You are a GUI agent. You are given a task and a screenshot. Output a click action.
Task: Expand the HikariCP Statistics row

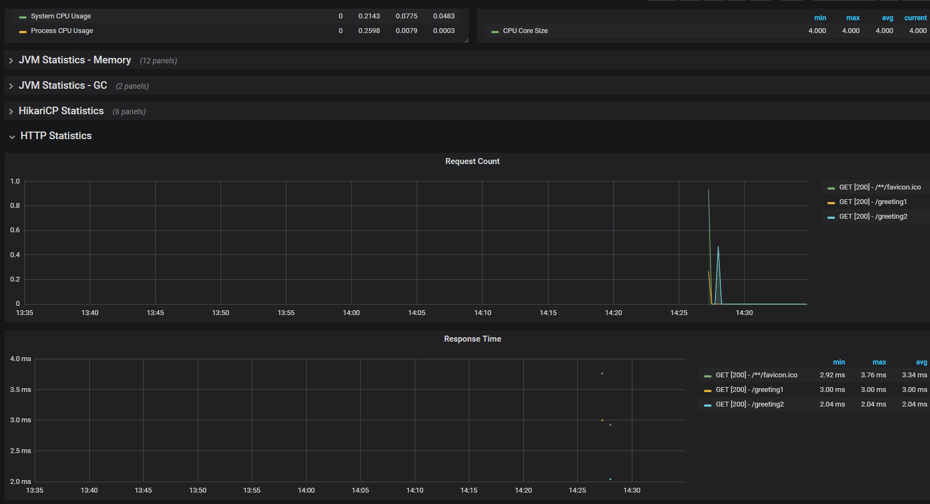[11, 112]
